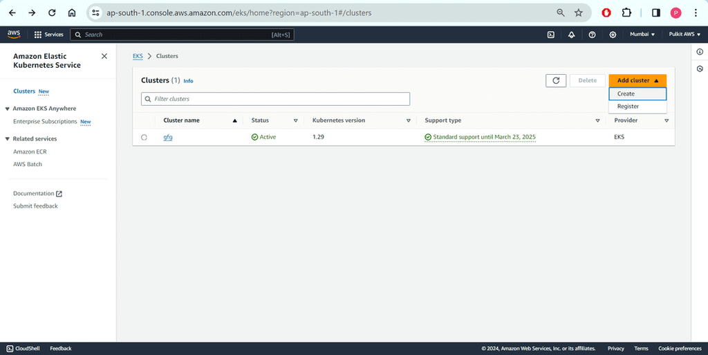Click Standard support until March 23, 2025
The image size is (708, 355).
coord(484,137)
